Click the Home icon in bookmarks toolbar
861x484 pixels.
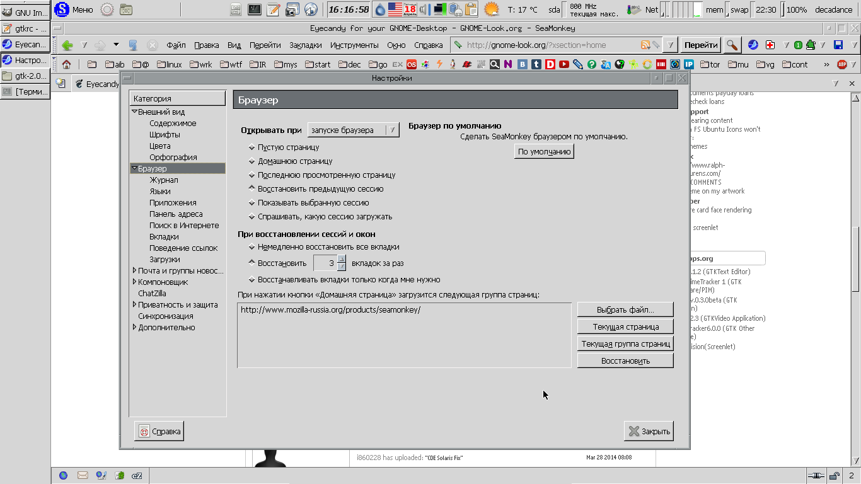point(66,64)
